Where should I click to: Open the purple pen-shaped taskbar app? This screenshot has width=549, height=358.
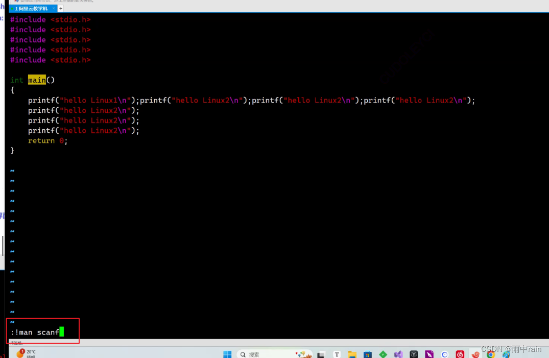pos(429,354)
